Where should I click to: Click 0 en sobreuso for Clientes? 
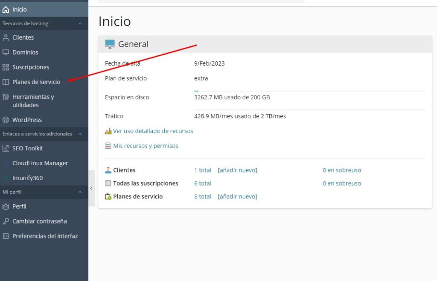(x=342, y=170)
